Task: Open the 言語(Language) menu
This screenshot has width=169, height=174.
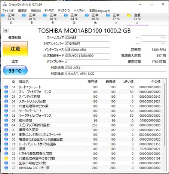Action: tap(99, 11)
